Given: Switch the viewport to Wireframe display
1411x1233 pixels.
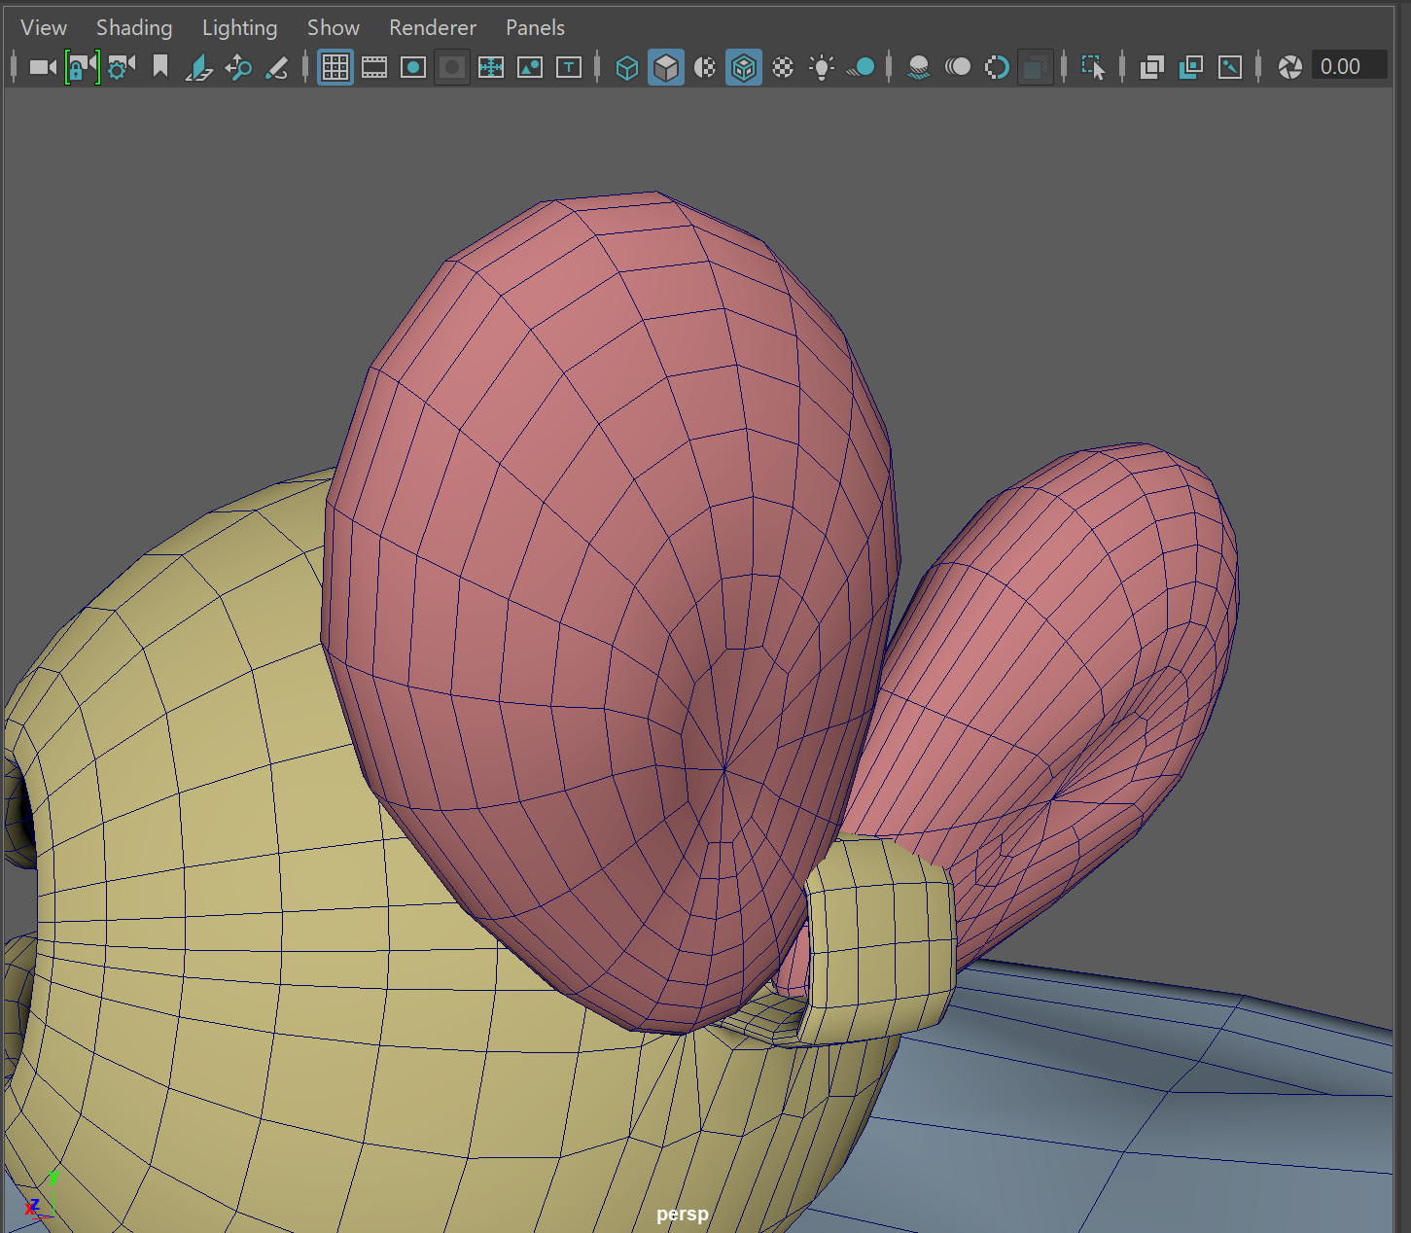Looking at the screenshot, I should pyautogui.click(x=627, y=67).
